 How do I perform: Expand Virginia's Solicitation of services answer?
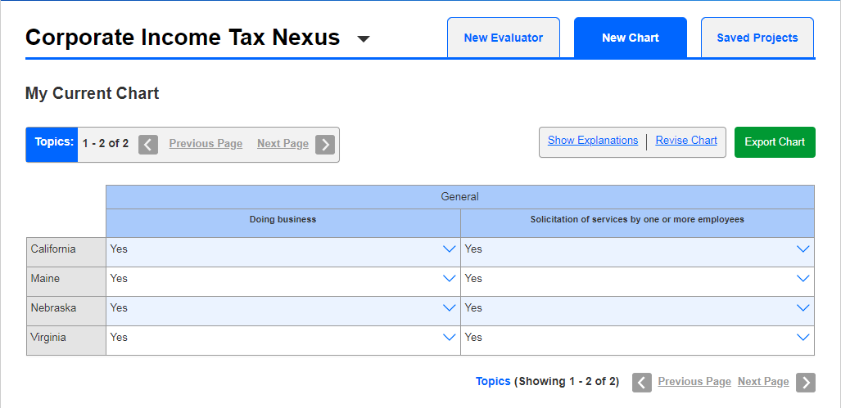(803, 338)
